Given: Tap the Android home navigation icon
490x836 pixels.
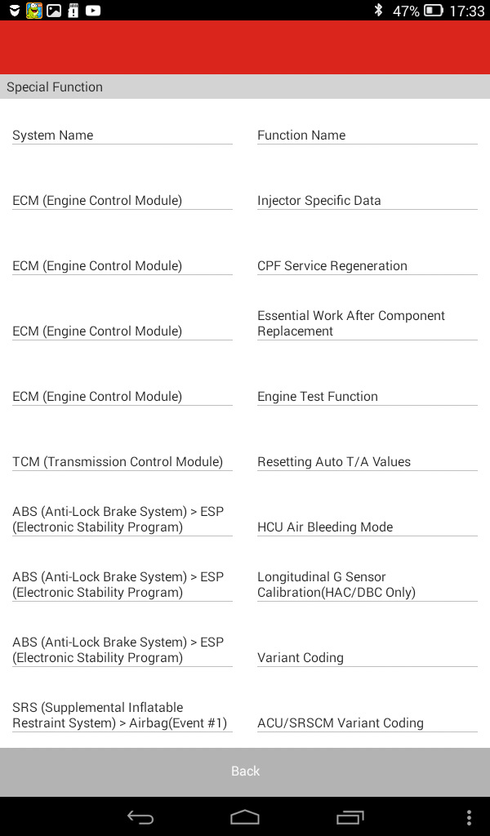Looking at the screenshot, I should [245, 816].
